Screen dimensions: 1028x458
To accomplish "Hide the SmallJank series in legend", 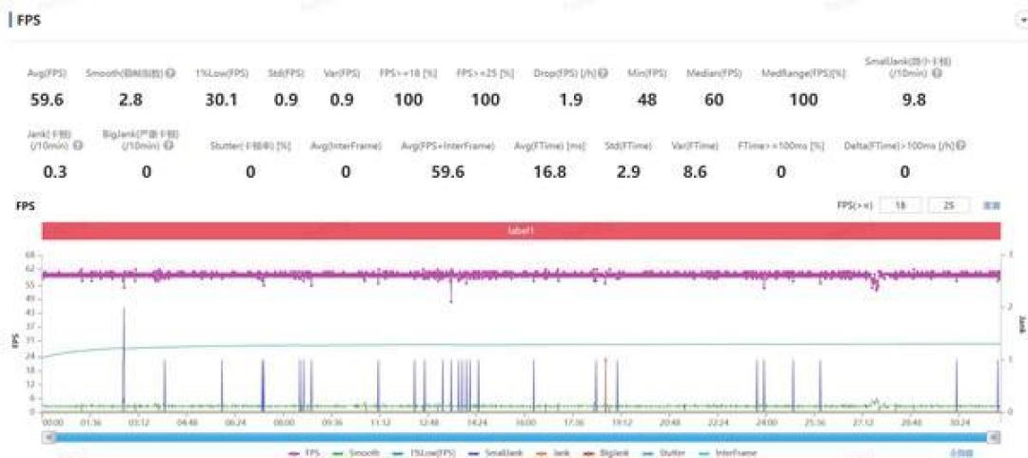I will (x=496, y=452).
